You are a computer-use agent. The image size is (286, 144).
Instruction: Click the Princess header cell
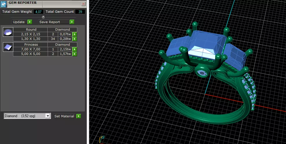30,45
